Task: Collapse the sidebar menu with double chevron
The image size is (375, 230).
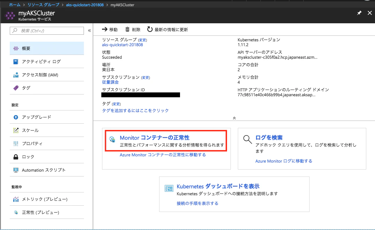Action: pyautogui.click(x=89, y=31)
